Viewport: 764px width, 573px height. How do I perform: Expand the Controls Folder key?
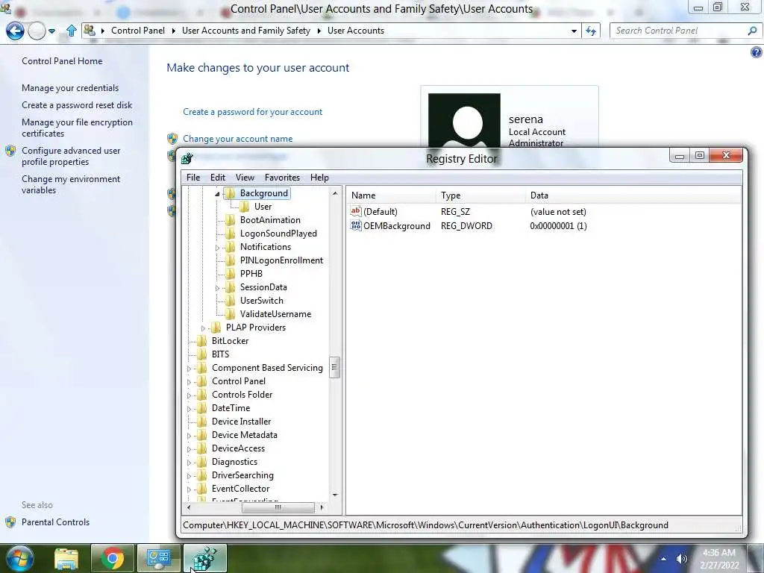[x=189, y=395]
